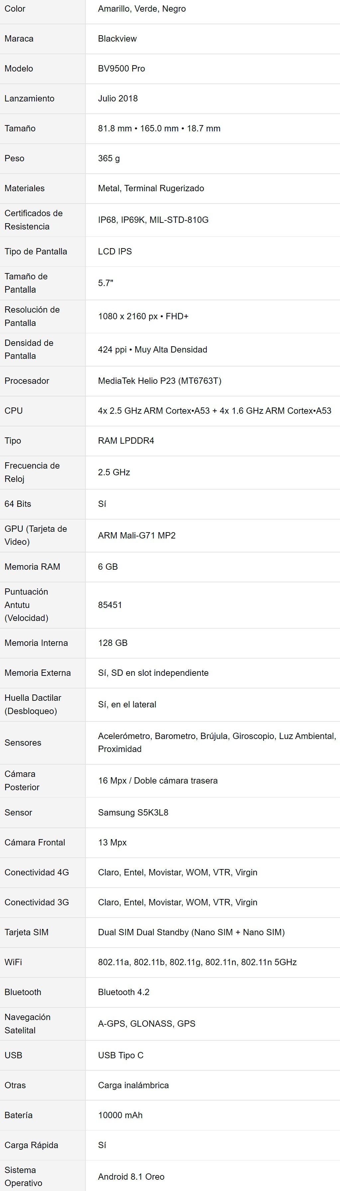This screenshot has height=1191, width=340.
Task: Click the LCD IPS screen type
Action: [x=115, y=251]
